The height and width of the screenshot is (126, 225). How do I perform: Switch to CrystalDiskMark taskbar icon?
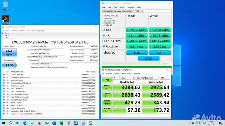click(91, 123)
